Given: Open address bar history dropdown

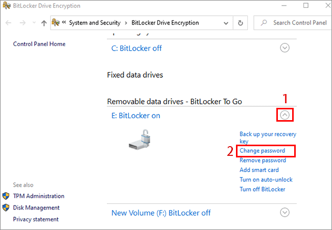Looking at the screenshot, I should point(226,23).
